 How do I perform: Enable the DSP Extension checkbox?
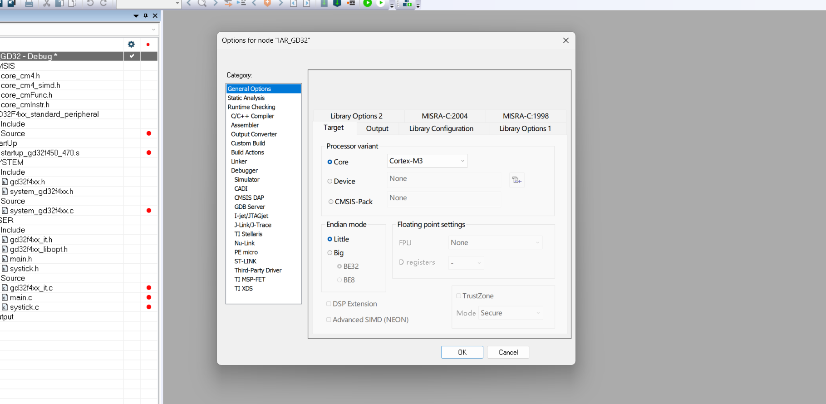(329, 304)
